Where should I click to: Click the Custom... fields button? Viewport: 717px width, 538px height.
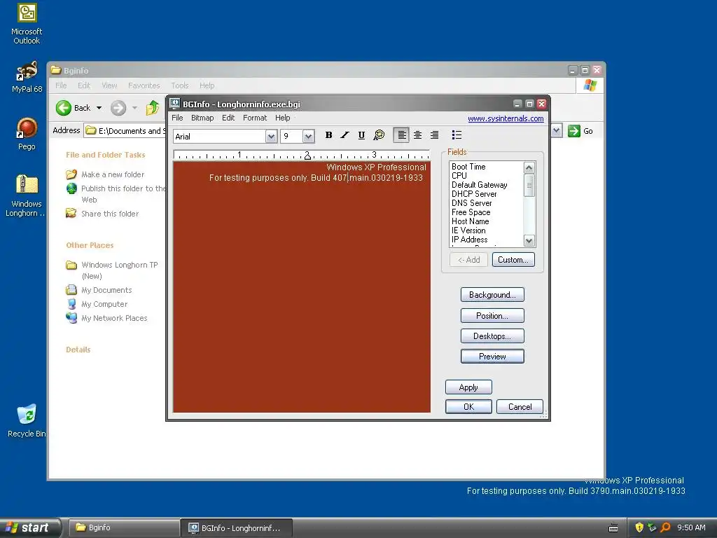point(513,260)
